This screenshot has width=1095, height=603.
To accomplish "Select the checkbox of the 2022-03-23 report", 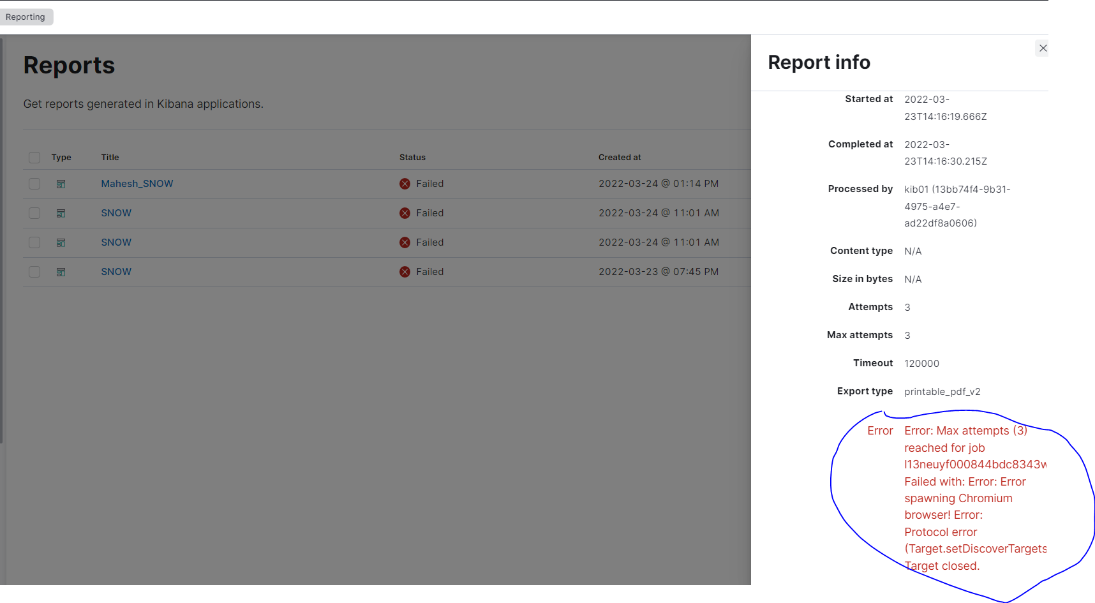I will click(34, 272).
